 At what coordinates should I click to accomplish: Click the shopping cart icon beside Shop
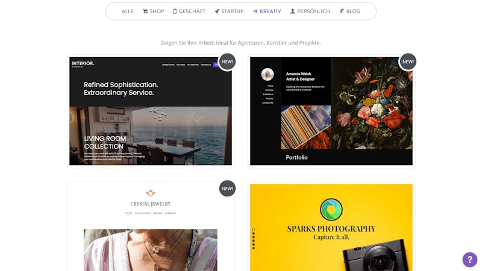point(145,11)
